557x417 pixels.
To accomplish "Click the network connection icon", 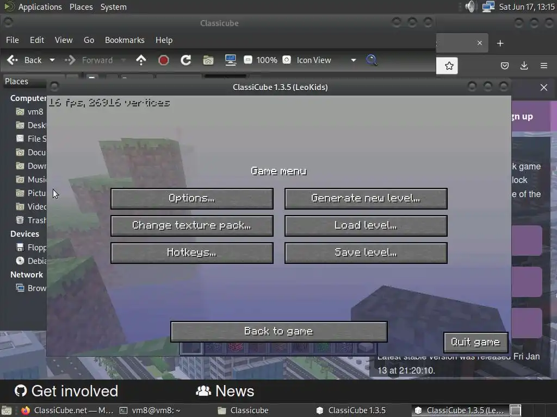I will 488,7.
